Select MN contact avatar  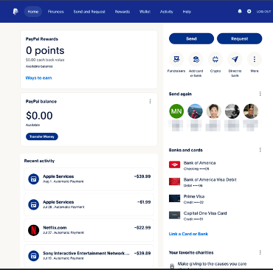[x=176, y=111]
